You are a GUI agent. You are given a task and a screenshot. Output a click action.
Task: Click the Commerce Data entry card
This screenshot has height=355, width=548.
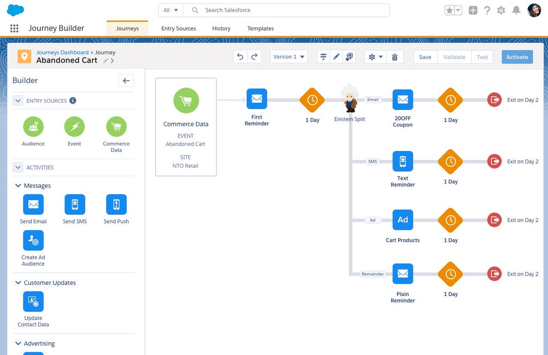click(186, 127)
